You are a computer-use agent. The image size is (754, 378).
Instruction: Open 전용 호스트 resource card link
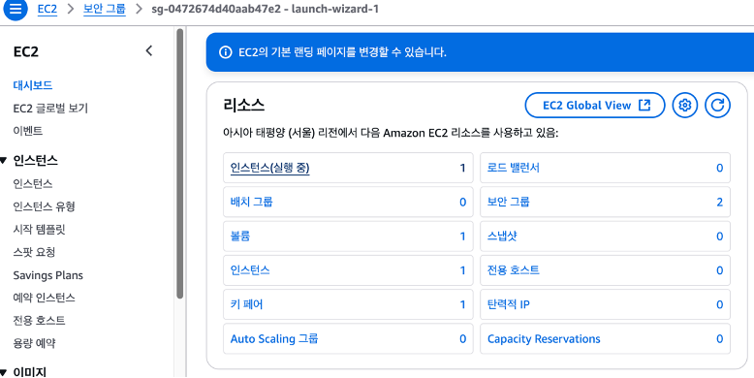click(514, 270)
